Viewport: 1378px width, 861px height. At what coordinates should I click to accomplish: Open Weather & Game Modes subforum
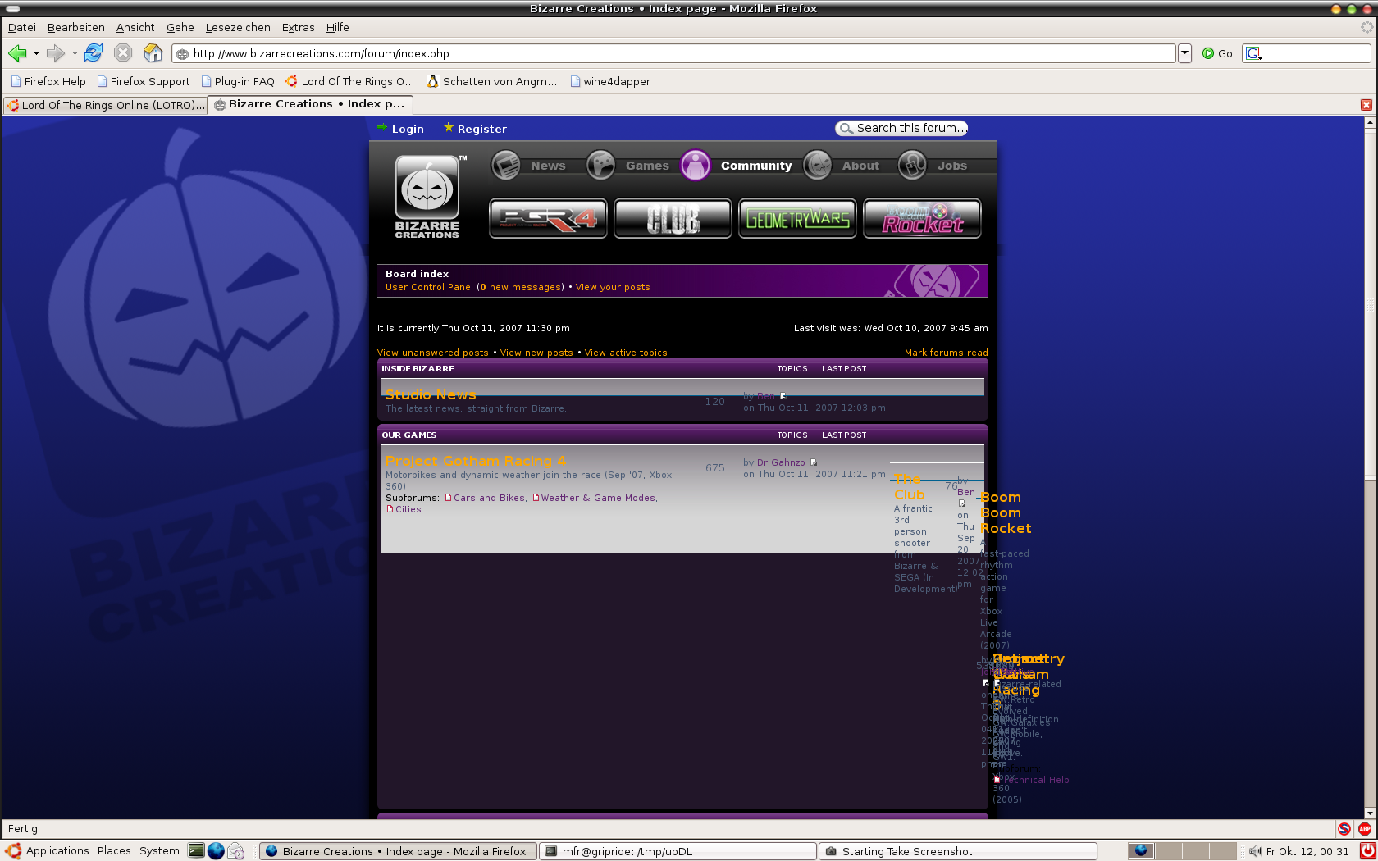(x=598, y=498)
